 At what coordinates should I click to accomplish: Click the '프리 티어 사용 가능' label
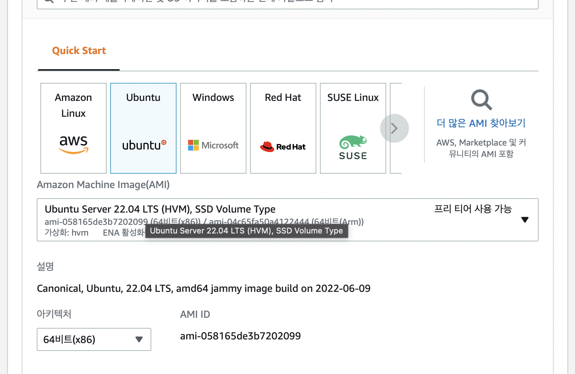pyautogui.click(x=473, y=209)
